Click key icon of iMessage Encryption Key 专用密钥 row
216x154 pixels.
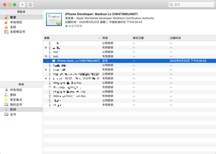pos(50,96)
